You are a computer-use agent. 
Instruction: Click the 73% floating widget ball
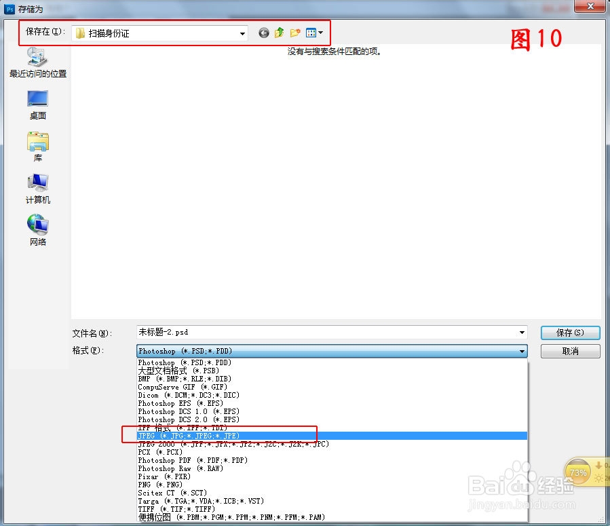577,472
